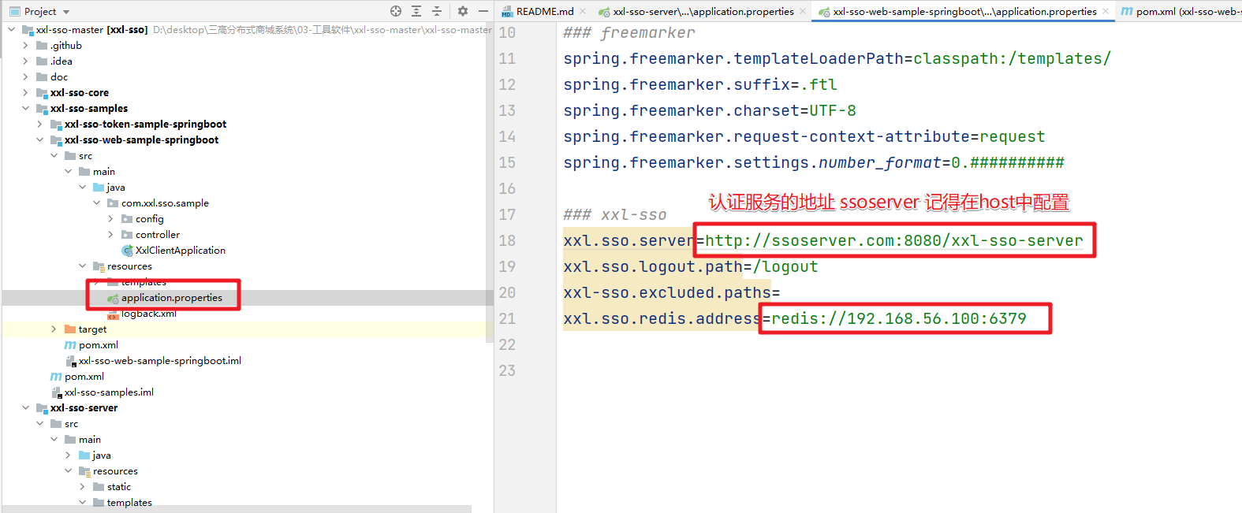
Task: Expand the doc folder
Action: (26, 77)
